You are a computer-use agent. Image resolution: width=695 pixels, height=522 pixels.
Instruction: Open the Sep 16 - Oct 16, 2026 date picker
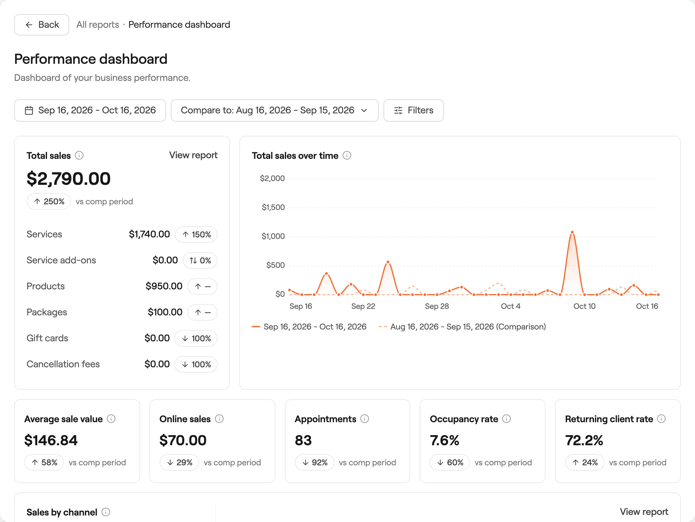[x=90, y=110]
